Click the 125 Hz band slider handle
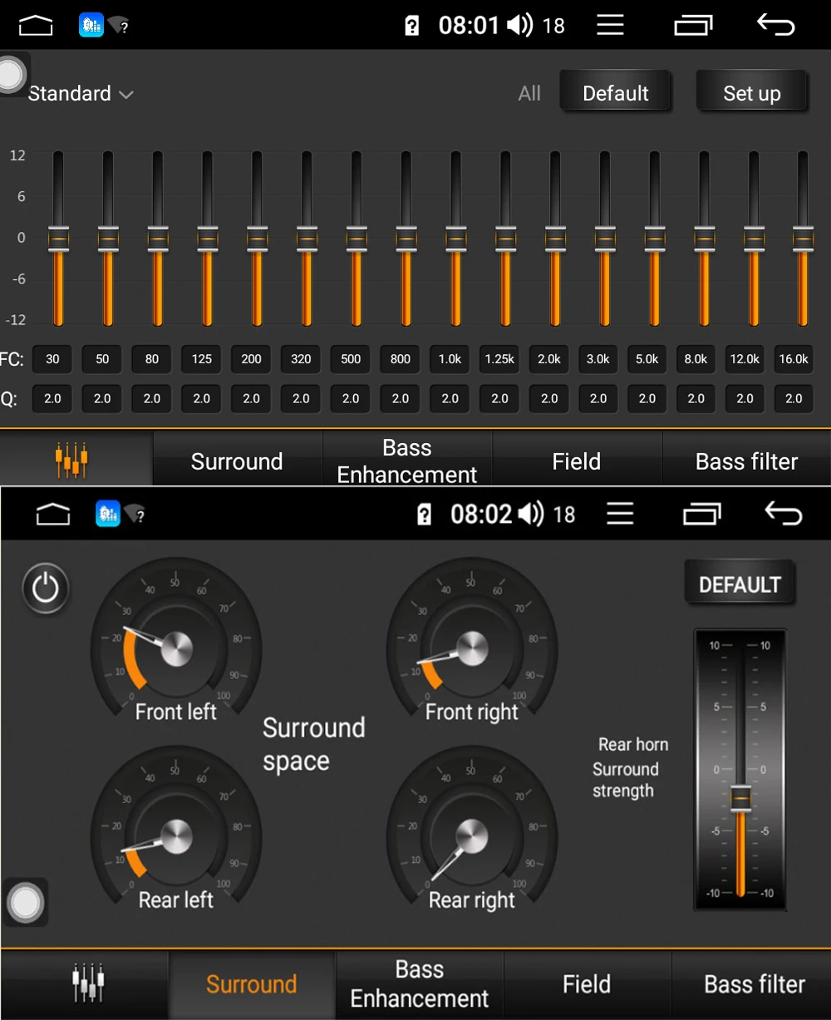This screenshot has height=1020, width=831. (207, 239)
